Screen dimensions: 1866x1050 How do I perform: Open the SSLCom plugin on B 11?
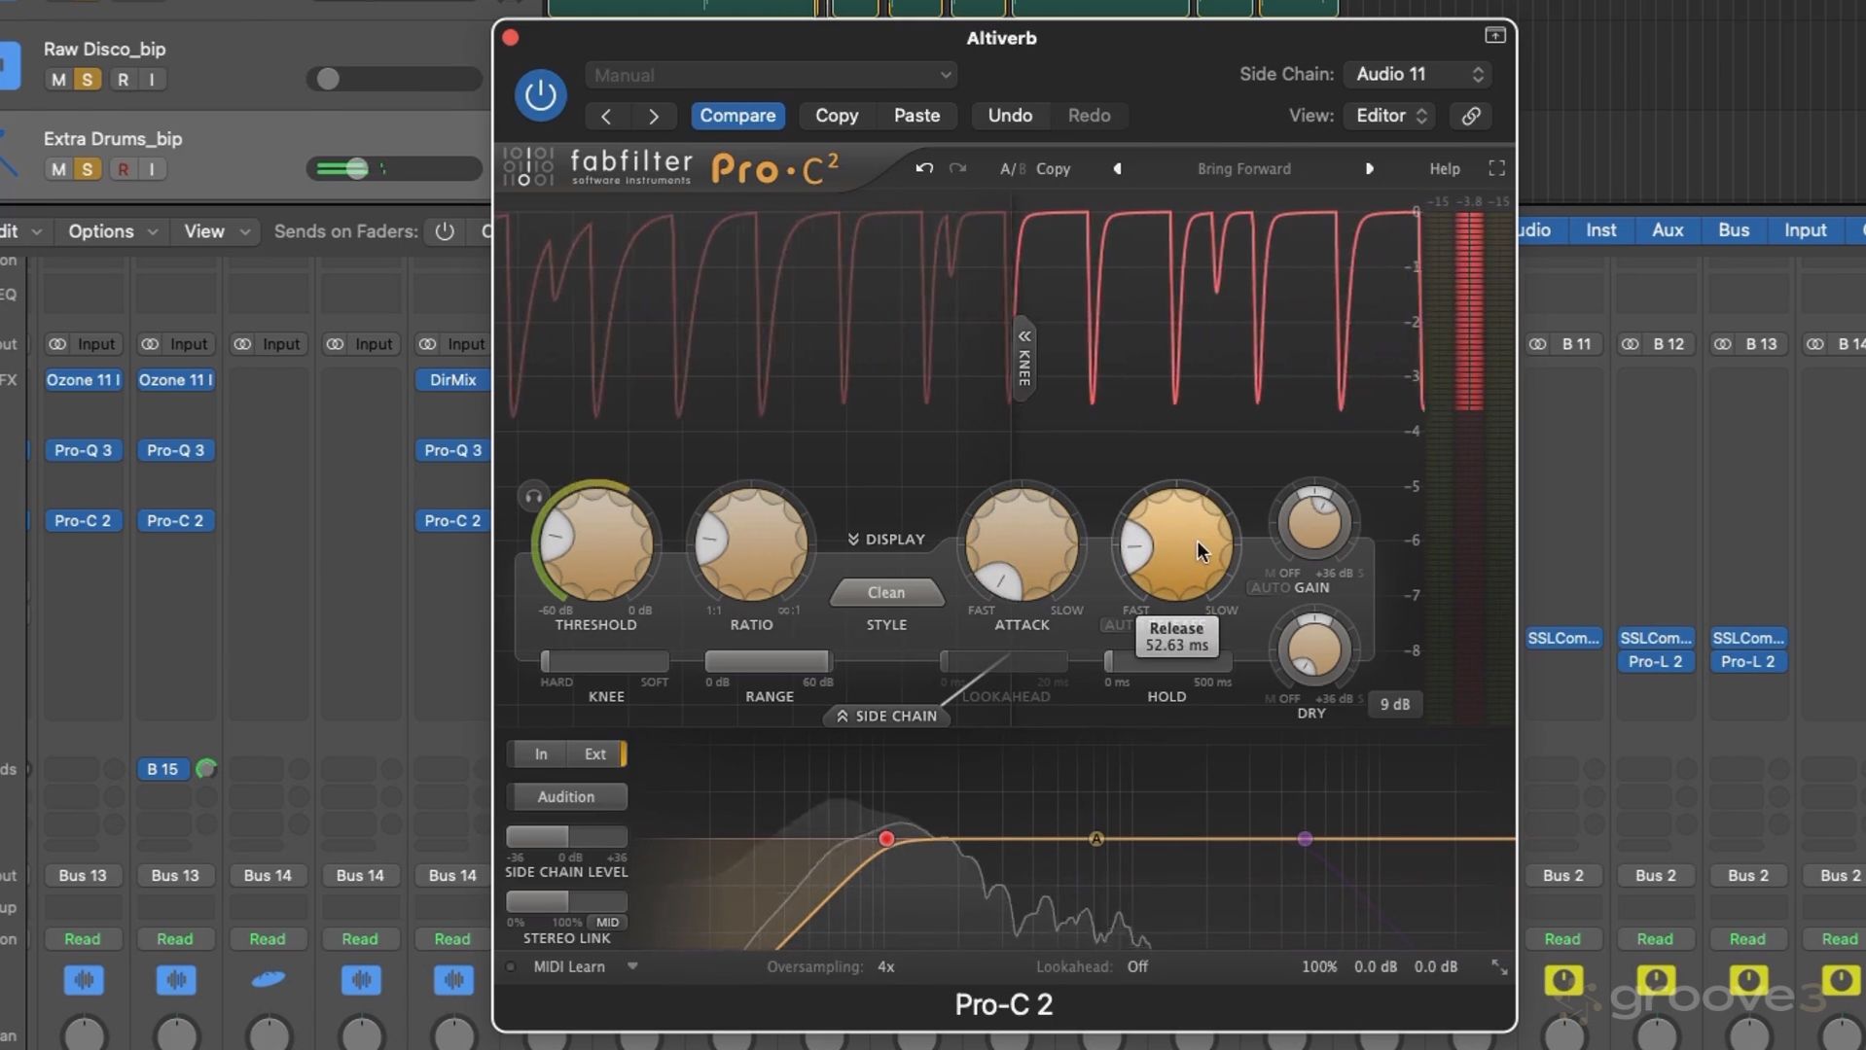coord(1563,638)
